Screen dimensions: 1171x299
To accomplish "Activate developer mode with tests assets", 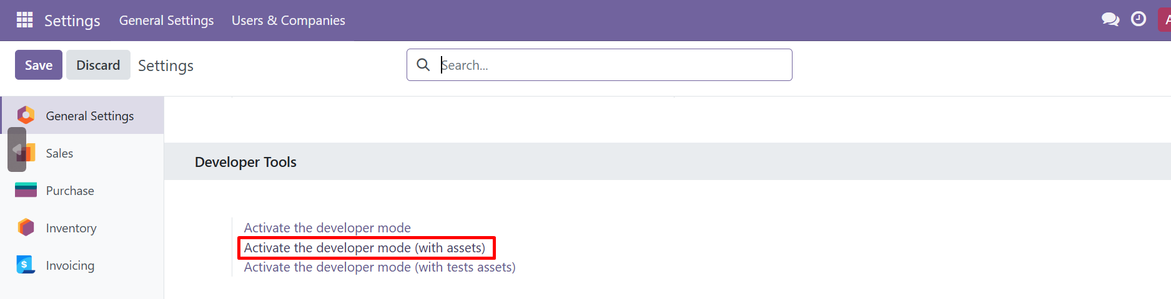I will tap(380, 267).
